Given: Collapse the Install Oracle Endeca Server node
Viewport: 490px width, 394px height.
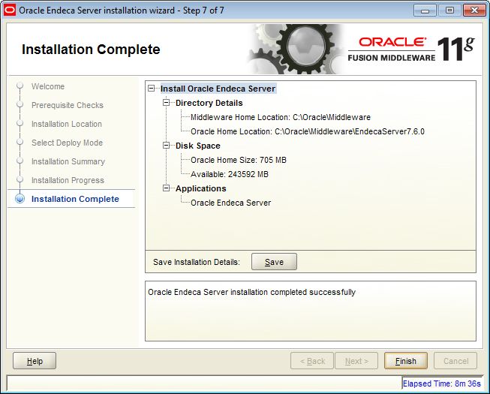Looking at the screenshot, I should 152,89.
